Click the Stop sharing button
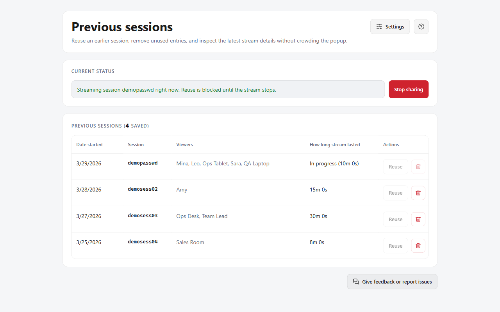The height and width of the screenshot is (312, 500). 408,89
